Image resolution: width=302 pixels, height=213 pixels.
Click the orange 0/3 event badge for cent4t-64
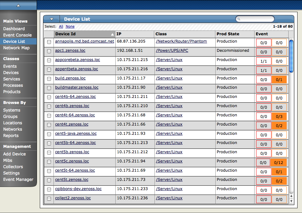tap(279, 116)
